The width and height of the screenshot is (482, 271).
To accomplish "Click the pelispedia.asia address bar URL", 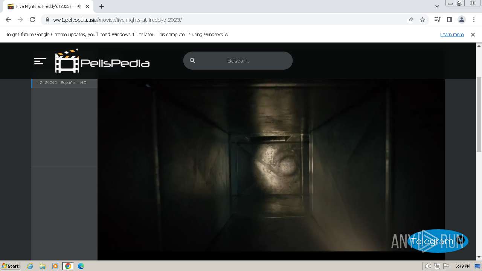I will tap(117, 20).
